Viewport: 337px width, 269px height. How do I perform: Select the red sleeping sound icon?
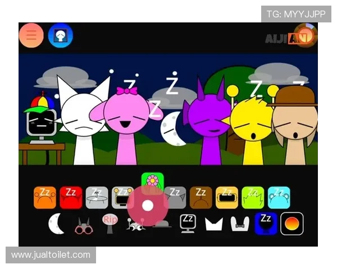click(71, 198)
